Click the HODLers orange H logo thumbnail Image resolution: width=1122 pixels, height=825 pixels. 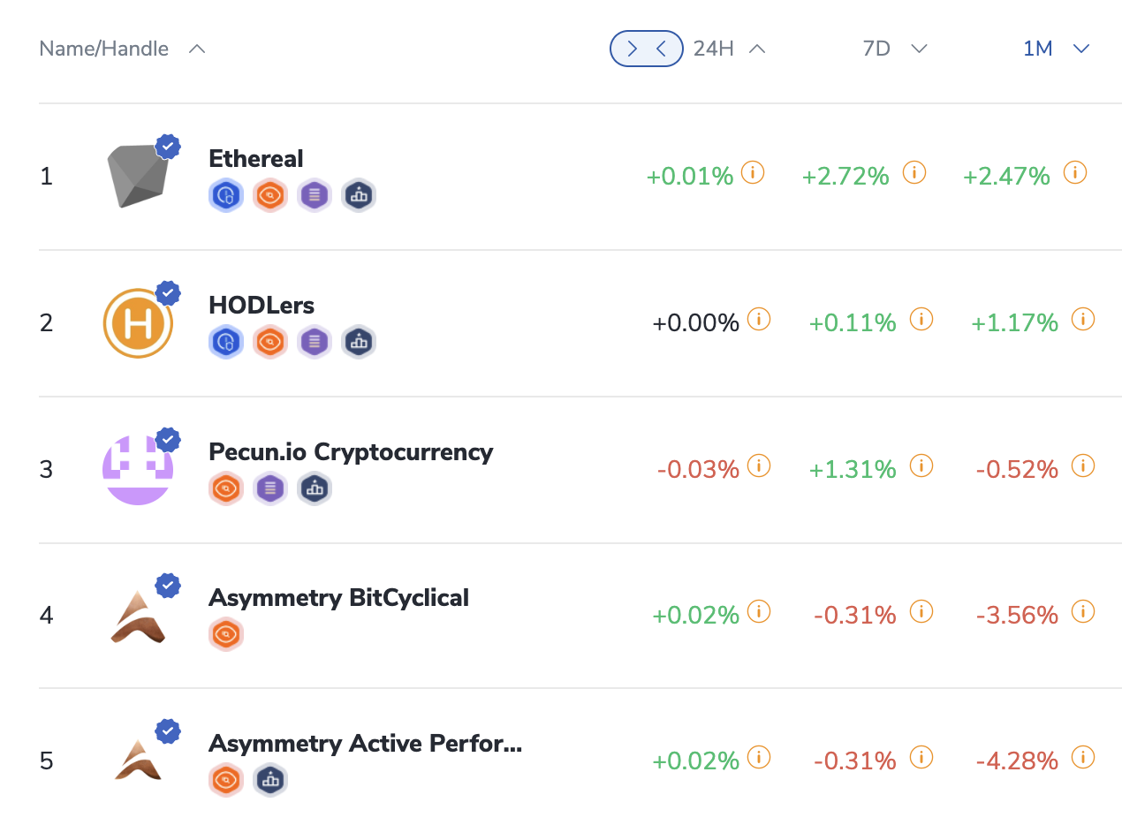tap(137, 323)
